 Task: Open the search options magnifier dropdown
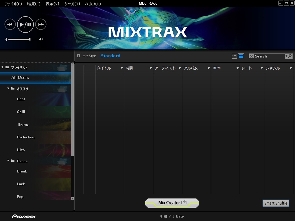click(289, 56)
